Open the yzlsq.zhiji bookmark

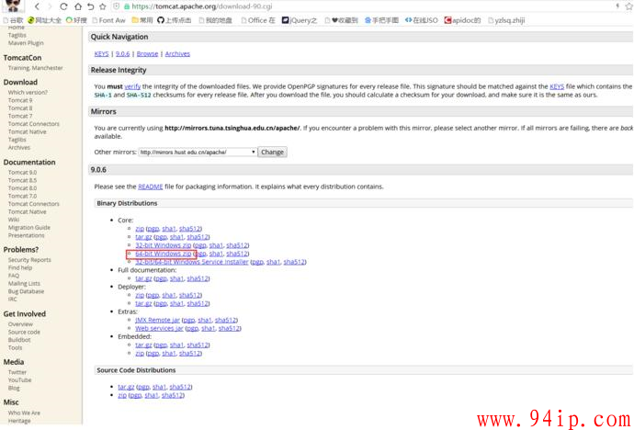[506, 20]
